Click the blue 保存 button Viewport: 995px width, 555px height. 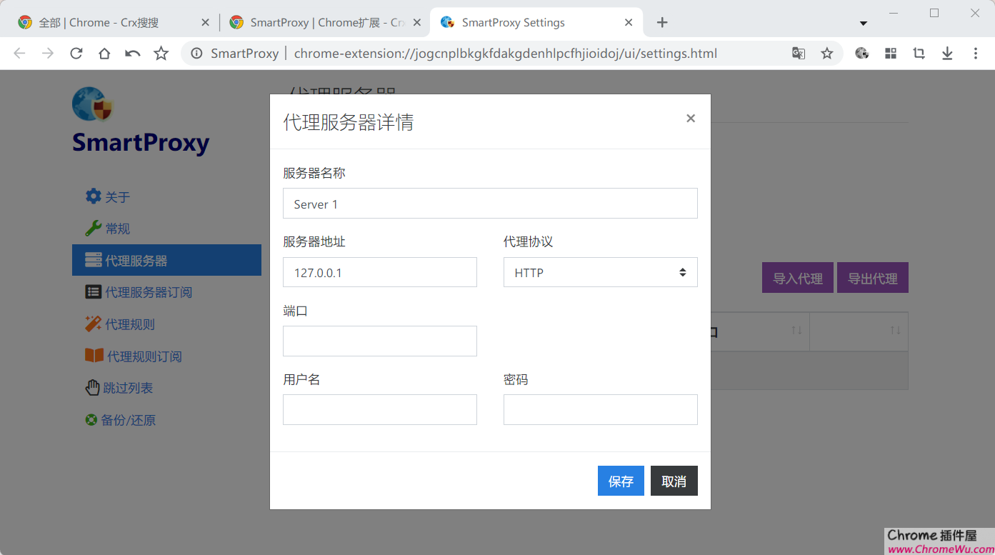621,481
